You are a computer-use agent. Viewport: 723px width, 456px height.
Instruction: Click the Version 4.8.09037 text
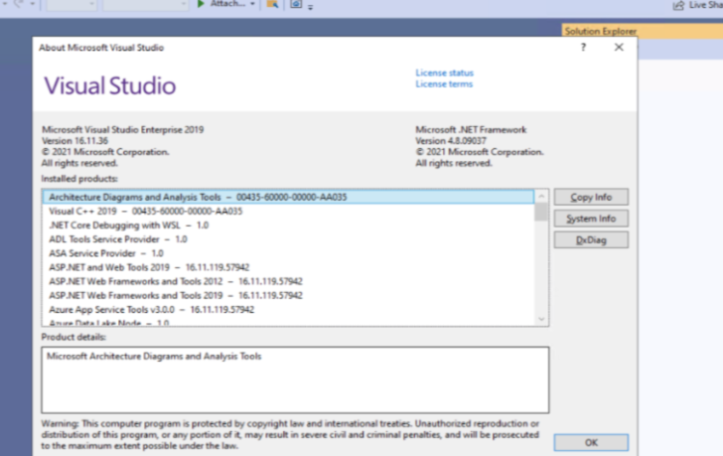pyautogui.click(x=451, y=141)
